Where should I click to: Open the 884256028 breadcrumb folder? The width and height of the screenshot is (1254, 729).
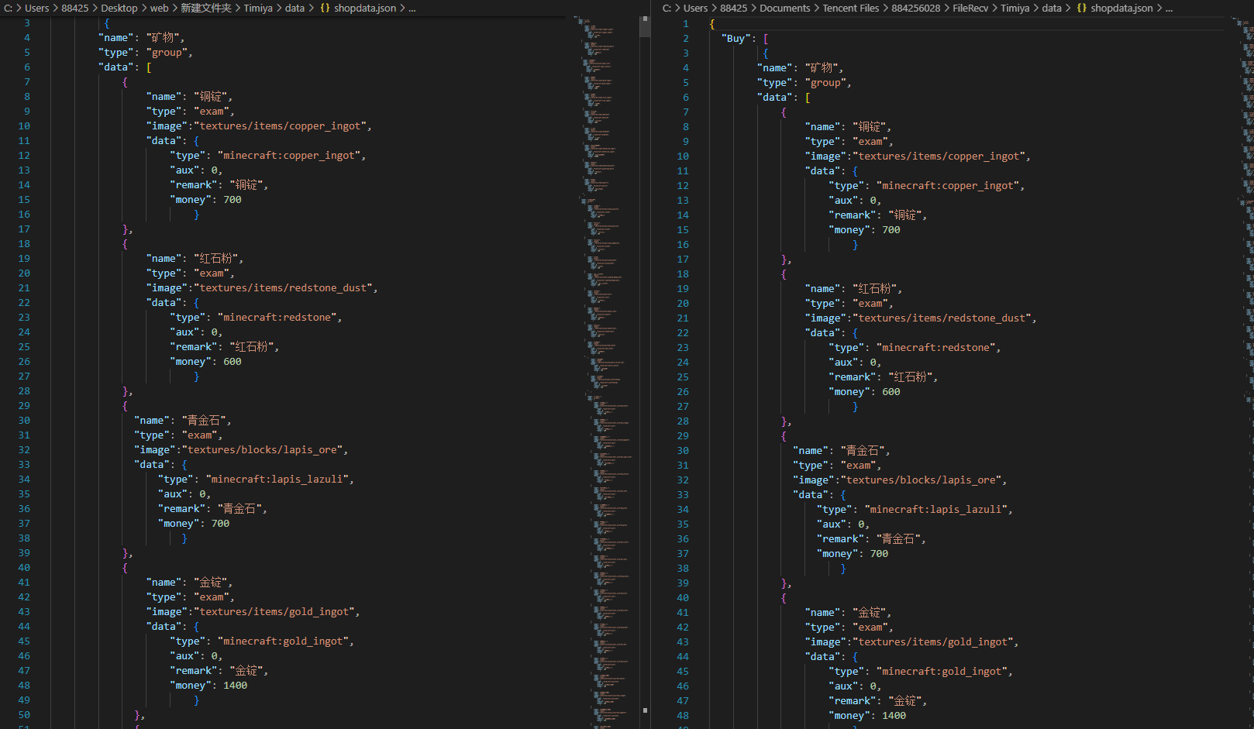tap(916, 8)
